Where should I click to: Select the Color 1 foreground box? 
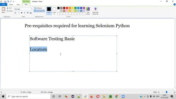point(49,11)
